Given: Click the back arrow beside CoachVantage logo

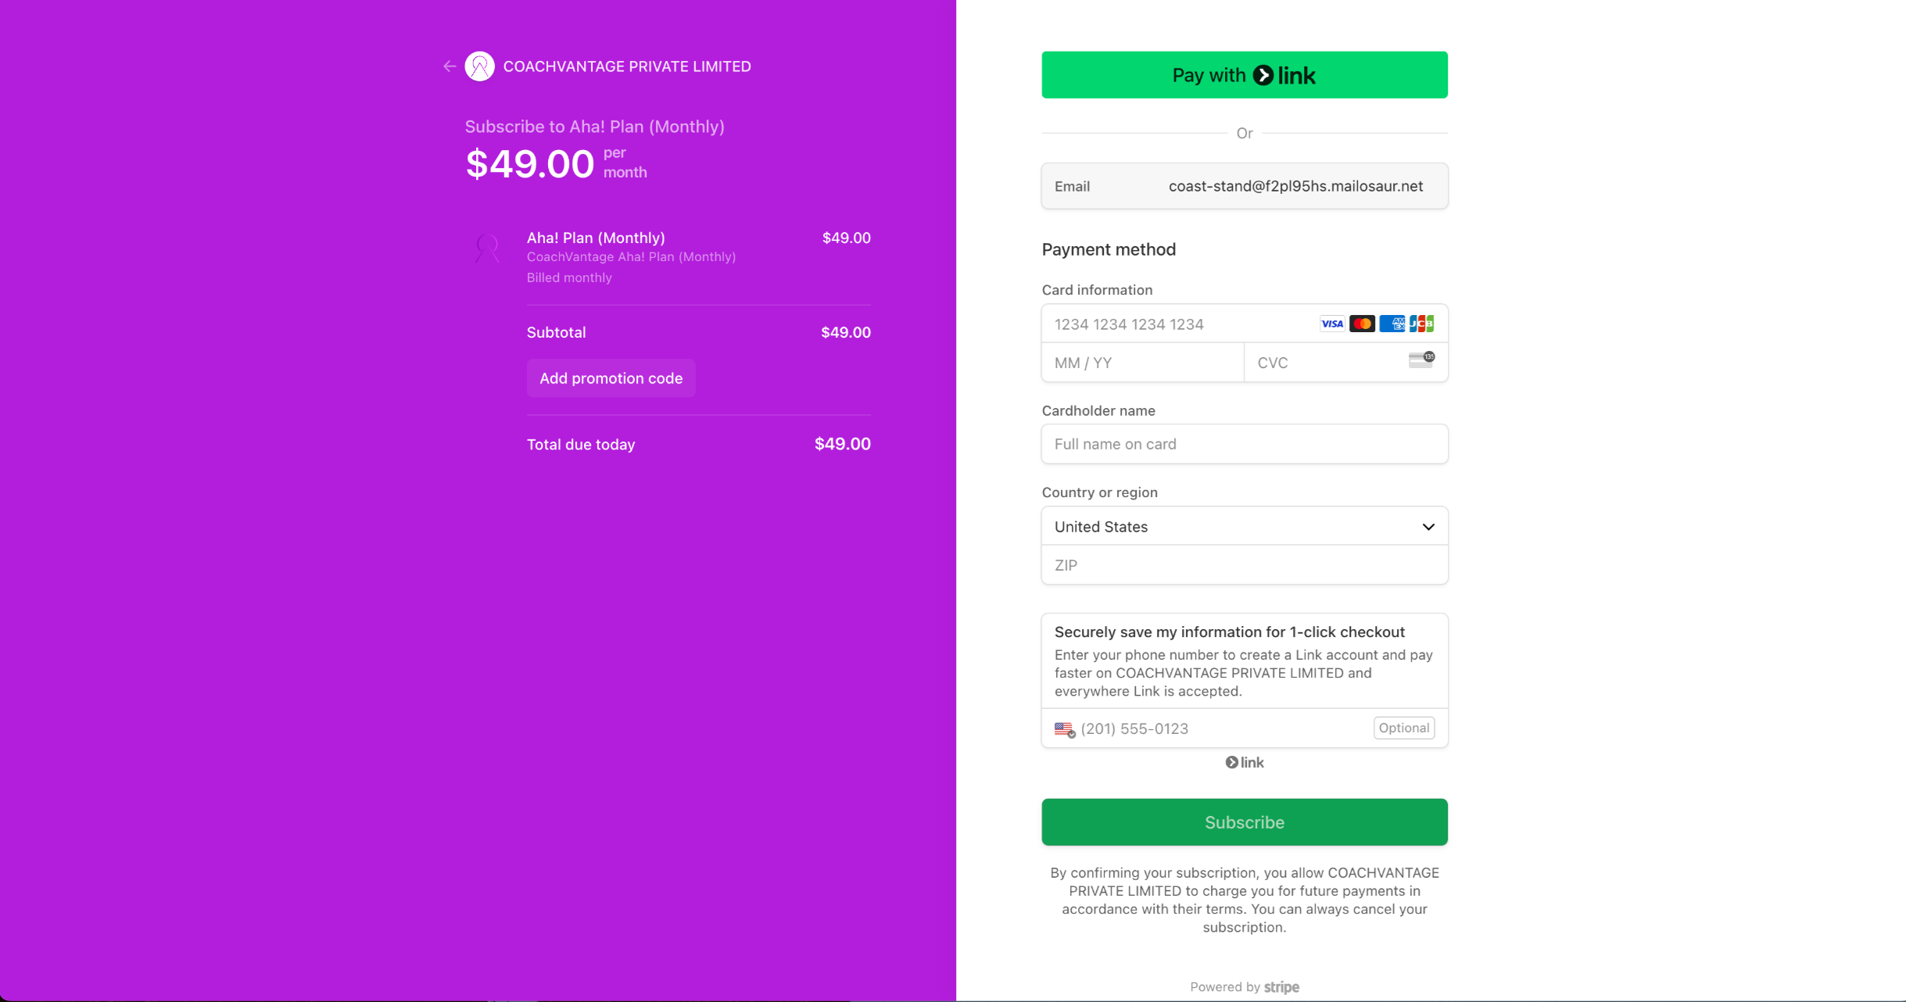Looking at the screenshot, I should (x=449, y=66).
